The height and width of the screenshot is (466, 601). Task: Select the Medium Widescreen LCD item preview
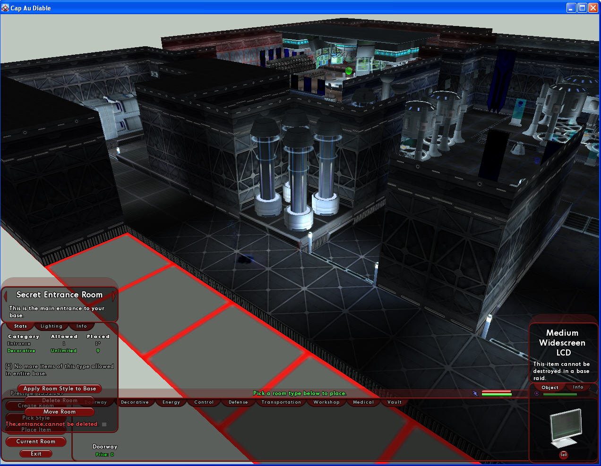566,428
